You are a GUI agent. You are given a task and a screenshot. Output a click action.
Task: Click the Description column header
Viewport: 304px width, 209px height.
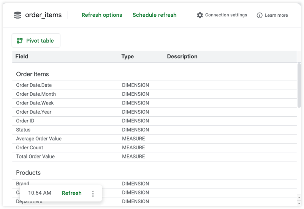[182, 57]
